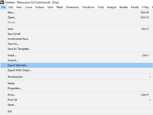Select Save Small
Image resolution: width=153 pixels, height=115 pixels.
[76, 34]
